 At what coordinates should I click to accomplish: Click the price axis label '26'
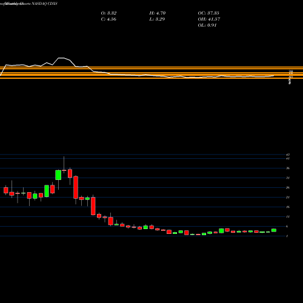pos(288,188)
